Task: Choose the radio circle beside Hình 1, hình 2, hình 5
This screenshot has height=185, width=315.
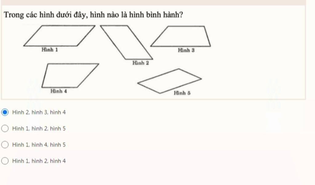Action: (5, 128)
